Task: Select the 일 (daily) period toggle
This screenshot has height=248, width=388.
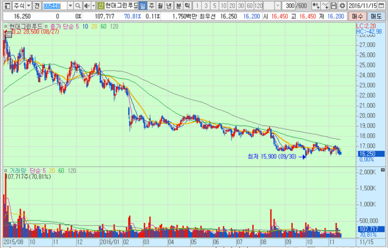Action: coord(142,6)
